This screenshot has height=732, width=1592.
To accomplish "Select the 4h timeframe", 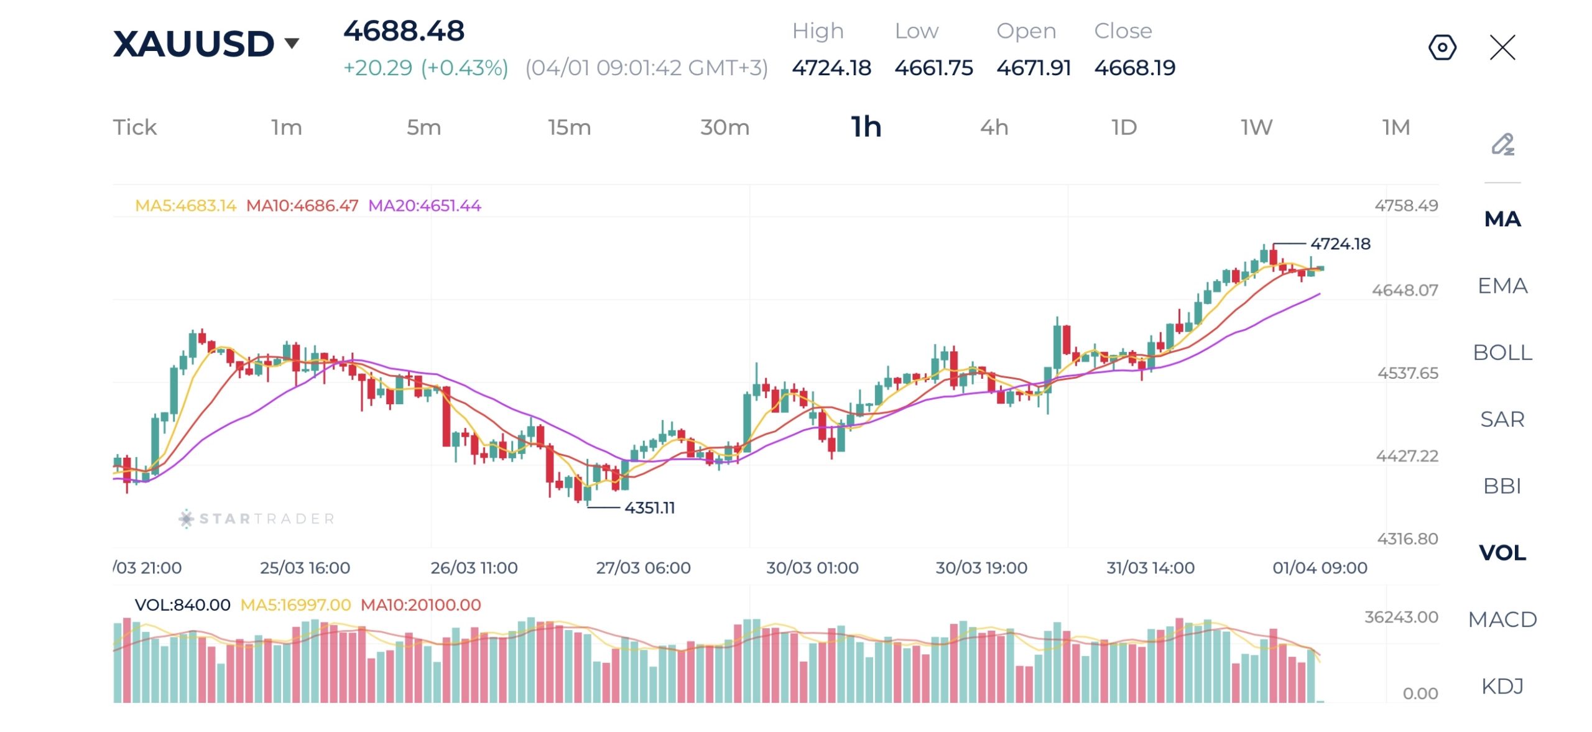I will pyautogui.click(x=994, y=127).
